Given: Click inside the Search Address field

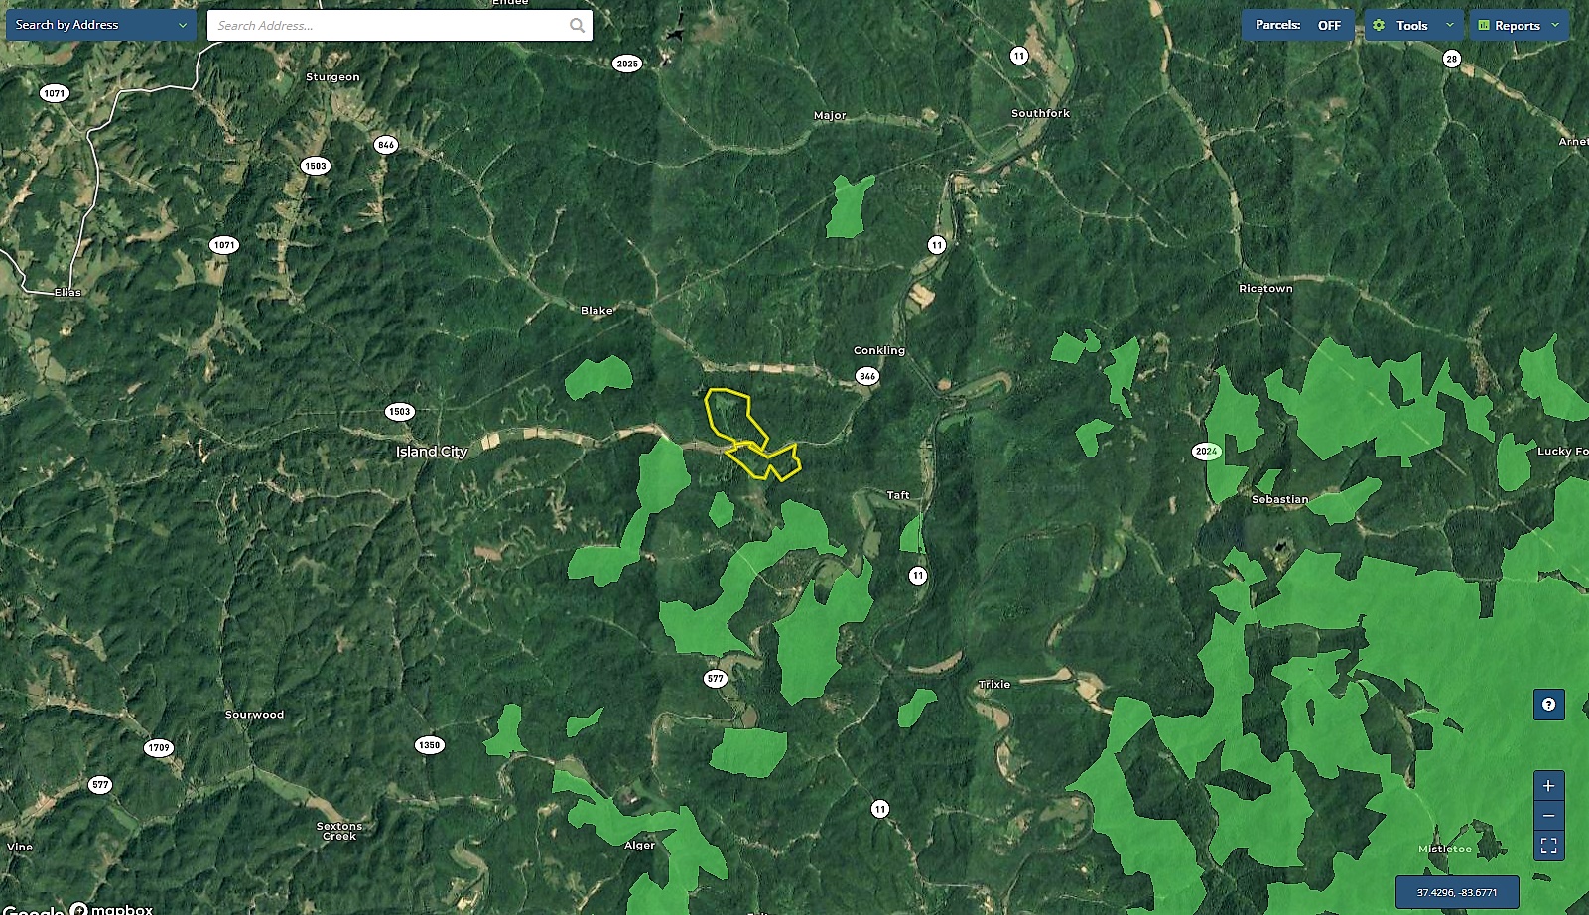Looking at the screenshot, I should [387, 26].
